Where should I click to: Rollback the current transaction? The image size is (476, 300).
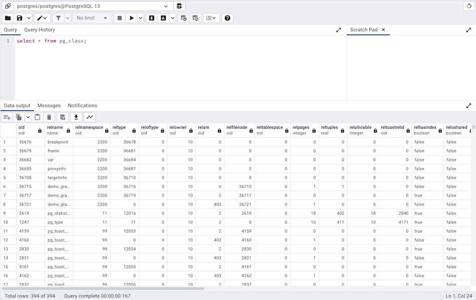click(x=195, y=18)
